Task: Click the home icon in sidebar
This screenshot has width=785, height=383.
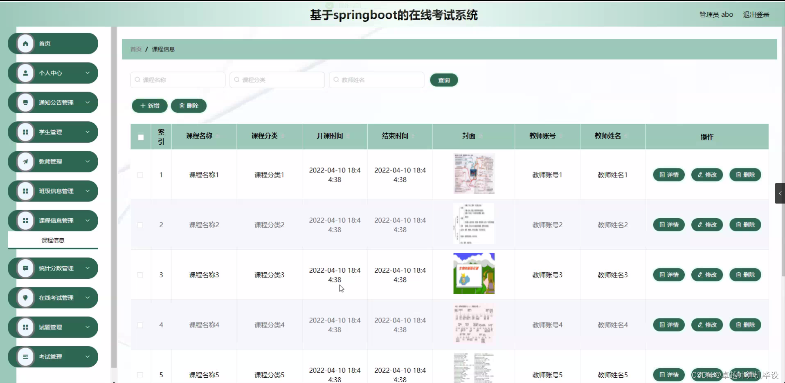Action: click(x=25, y=43)
